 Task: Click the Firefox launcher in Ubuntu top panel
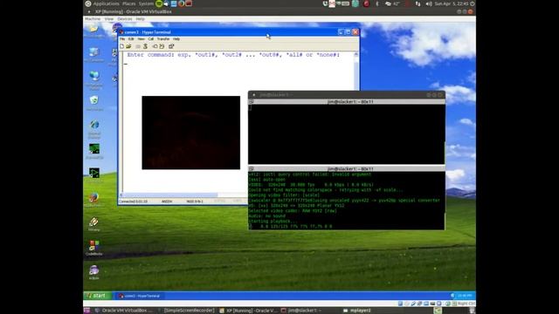click(x=181, y=3)
